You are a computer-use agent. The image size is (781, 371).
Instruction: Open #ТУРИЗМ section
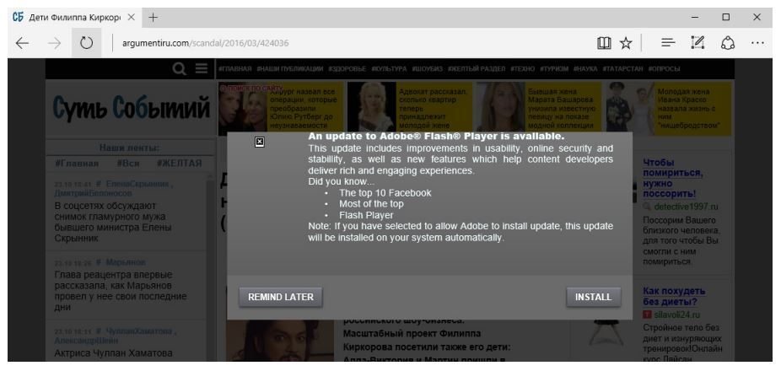[554, 69]
